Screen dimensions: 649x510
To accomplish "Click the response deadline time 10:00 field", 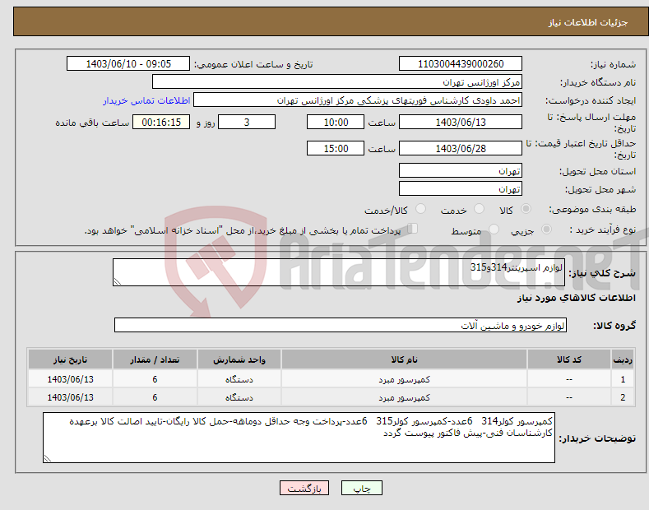I will [336, 122].
